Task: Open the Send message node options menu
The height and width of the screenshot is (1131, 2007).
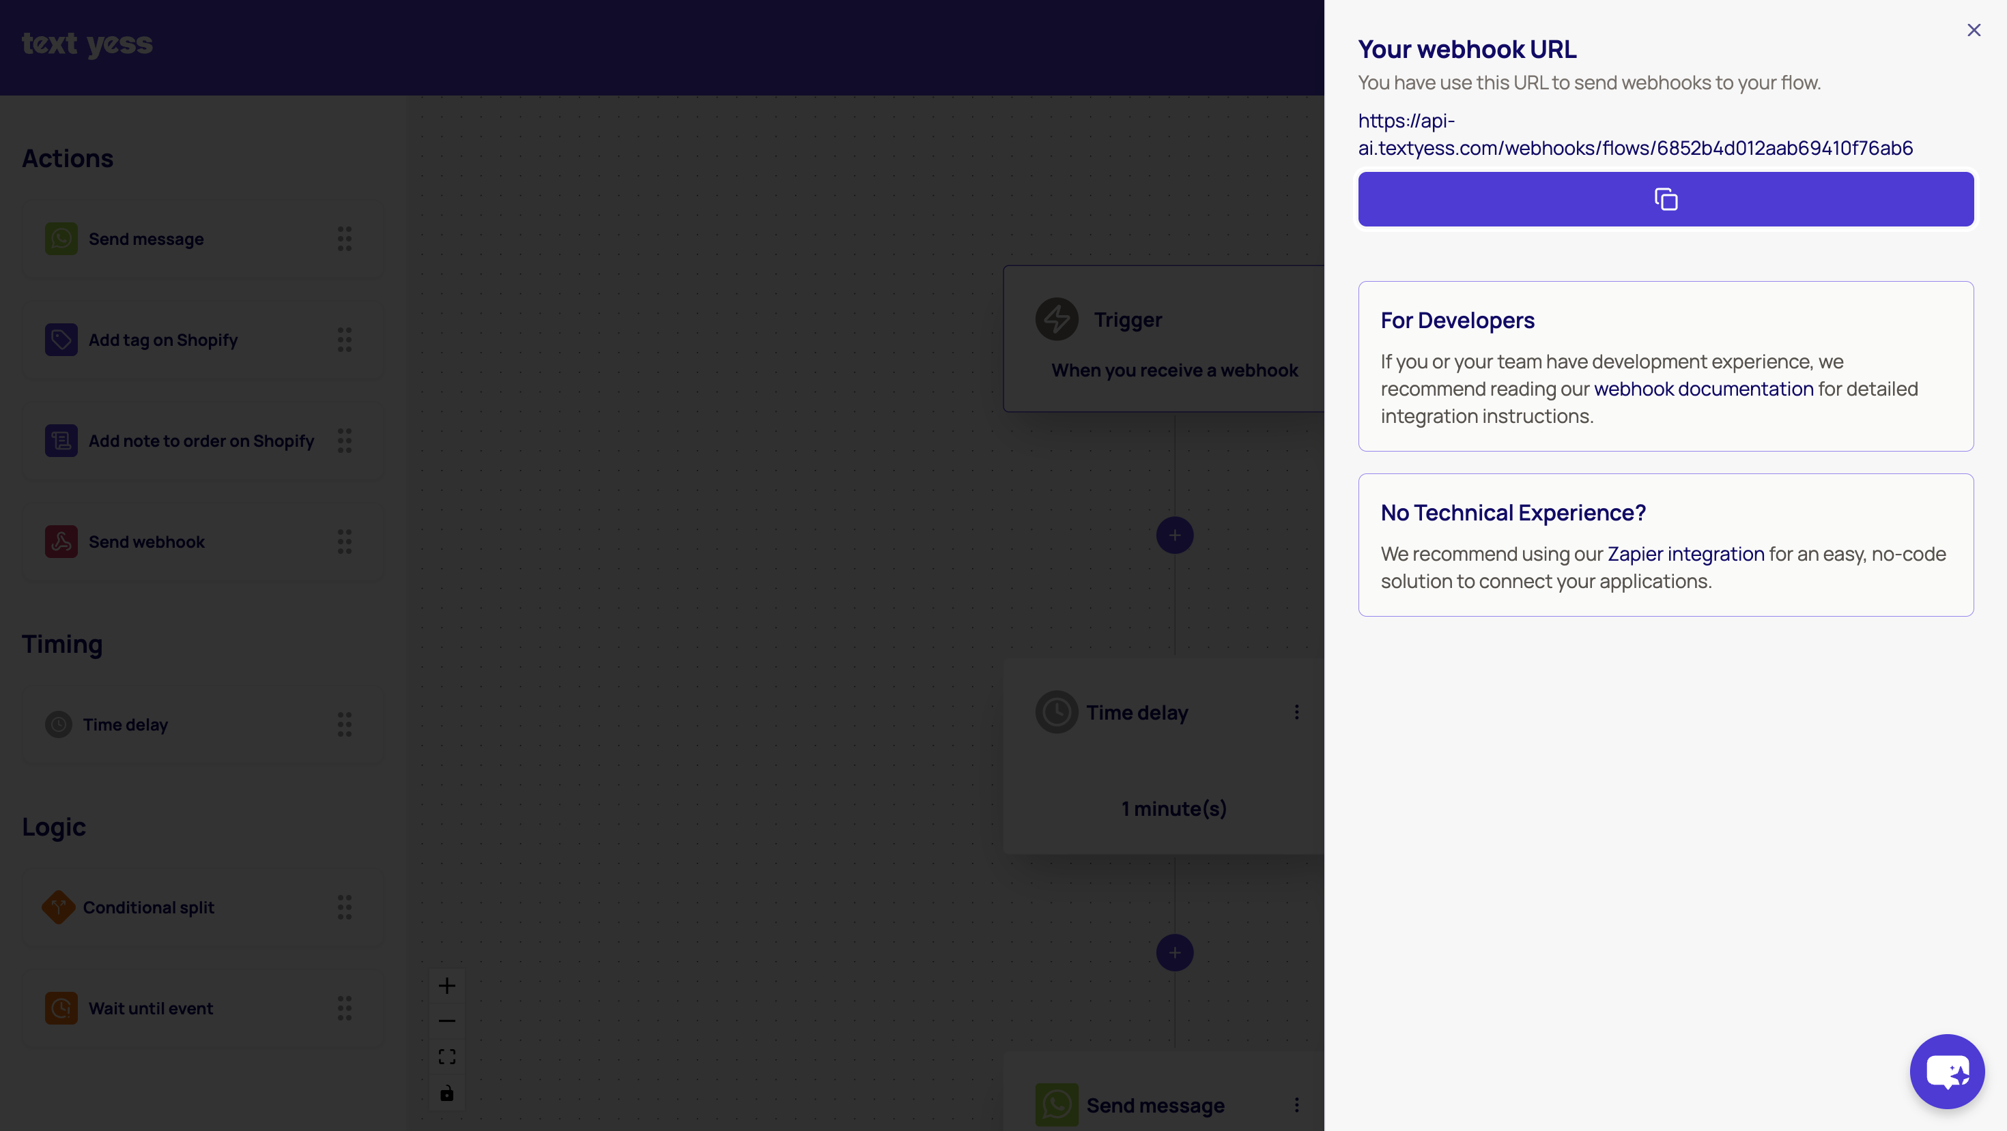Action: 1296,1105
